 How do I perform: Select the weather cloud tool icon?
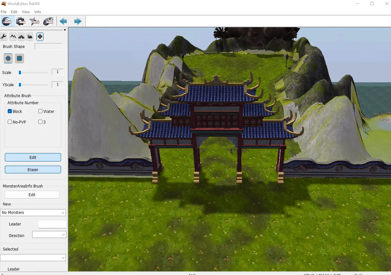pos(30,37)
